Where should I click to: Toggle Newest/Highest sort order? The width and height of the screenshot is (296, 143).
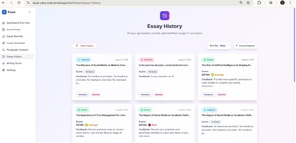245,46
